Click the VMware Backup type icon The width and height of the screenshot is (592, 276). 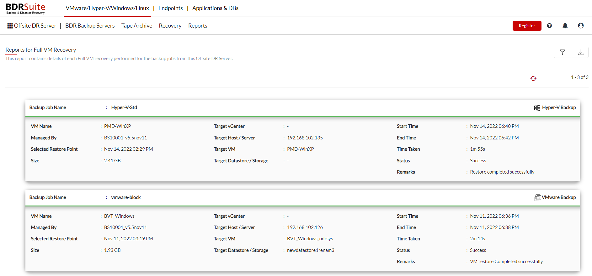point(538,198)
